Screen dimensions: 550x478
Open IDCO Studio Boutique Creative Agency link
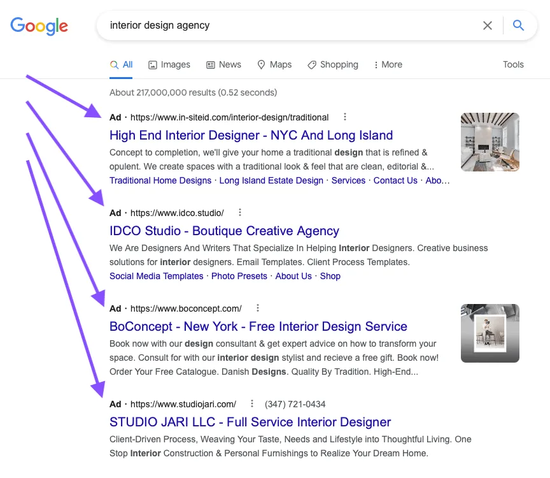click(x=225, y=231)
